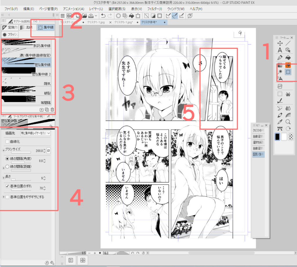Select the フラッシュ sub tool group
This screenshot has height=267, width=297.
pyautogui.click(x=10, y=35)
